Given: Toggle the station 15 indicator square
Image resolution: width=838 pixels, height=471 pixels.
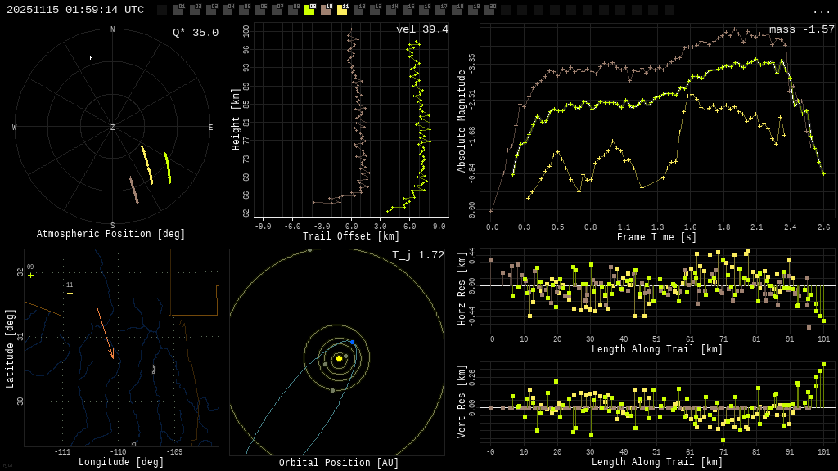Looking at the screenshot, I should point(408,10).
